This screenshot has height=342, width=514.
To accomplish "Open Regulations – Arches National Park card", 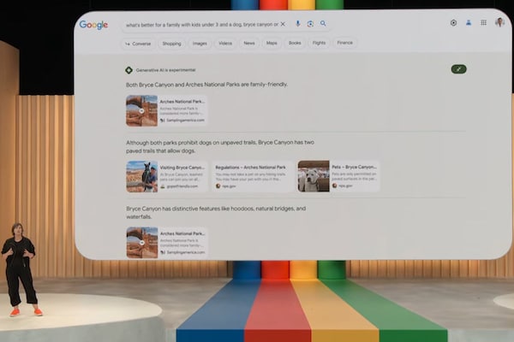I will 253,176.
